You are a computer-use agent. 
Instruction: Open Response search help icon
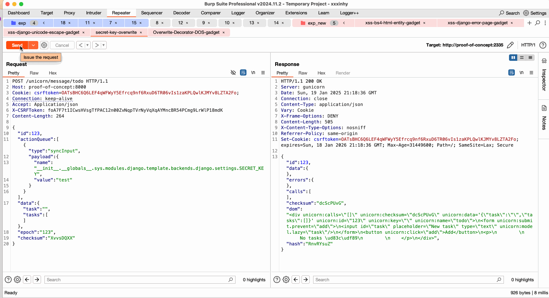tap(277, 280)
